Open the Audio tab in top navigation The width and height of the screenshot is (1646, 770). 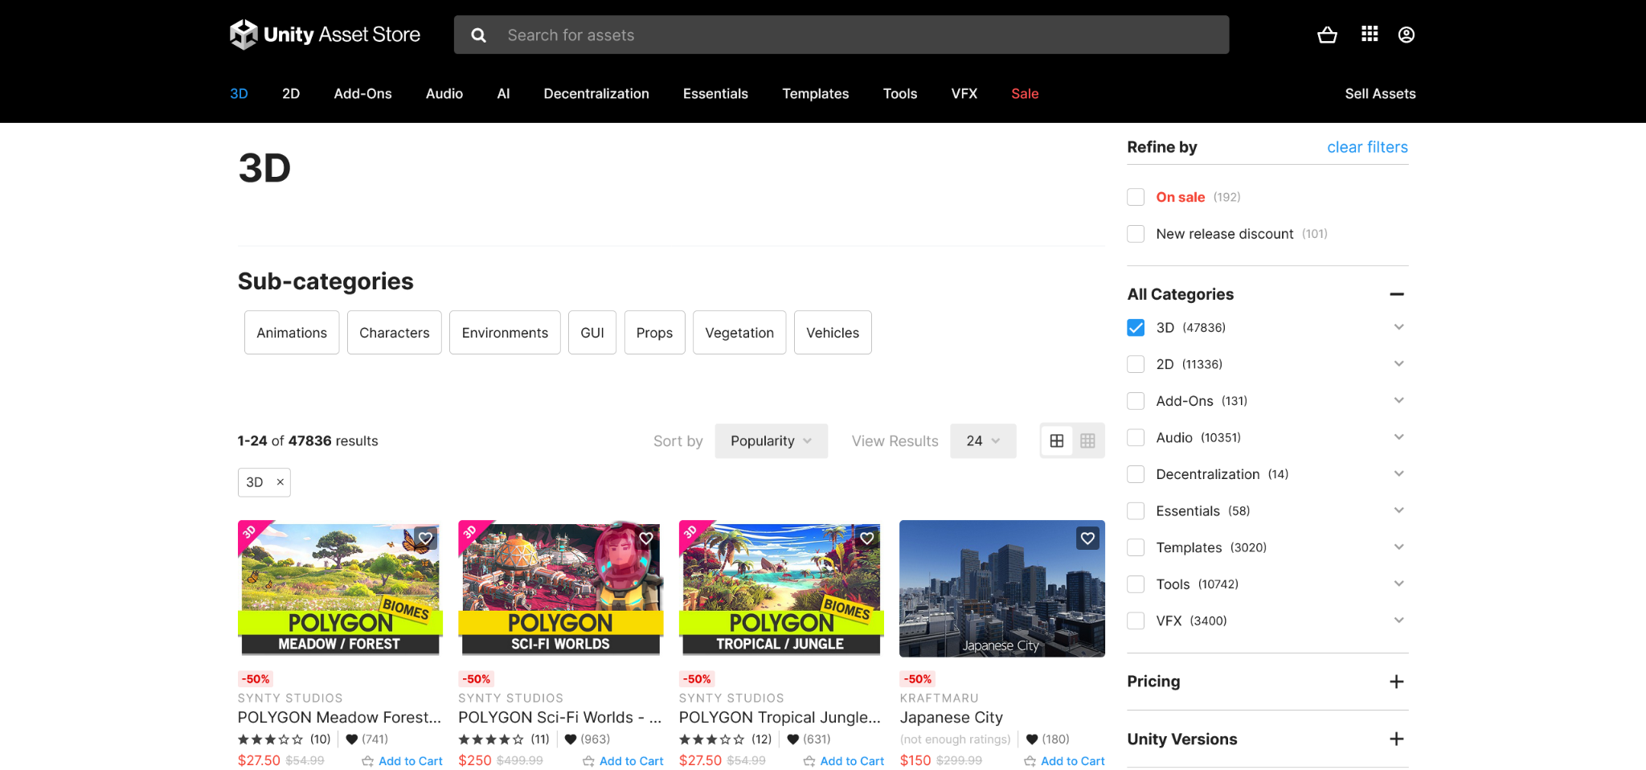point(444,94)
